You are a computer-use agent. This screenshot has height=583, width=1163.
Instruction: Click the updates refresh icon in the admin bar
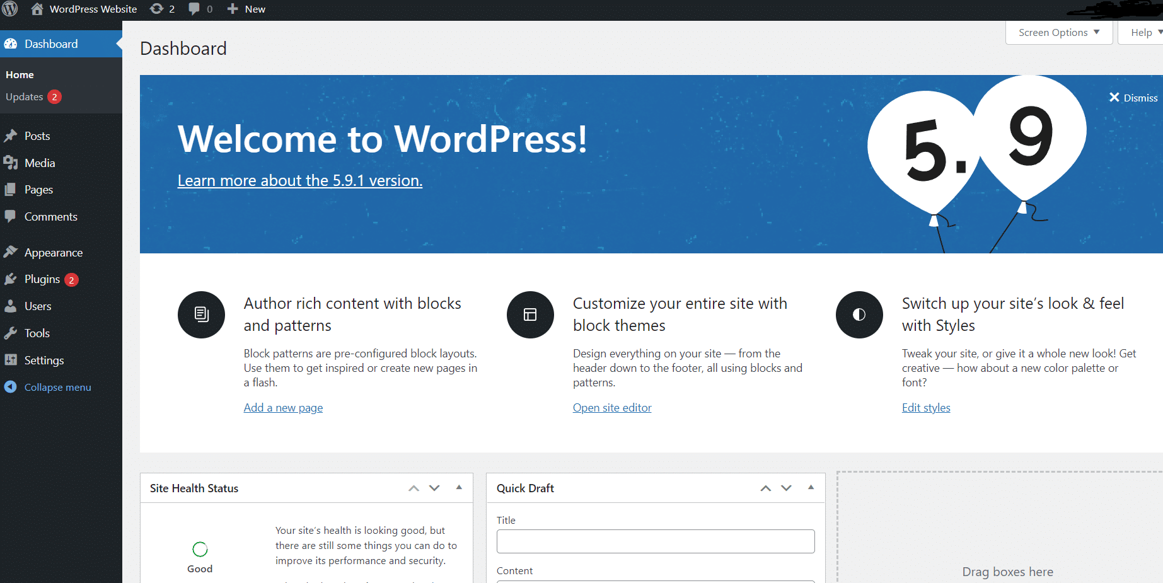(x=156, y=9)
